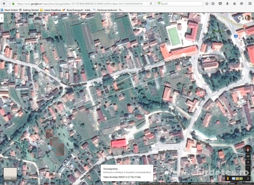The height and width of the screenshot is (185, 254).
Task: Open the Most Visited bookmark folder
Action: pos(9,10)
